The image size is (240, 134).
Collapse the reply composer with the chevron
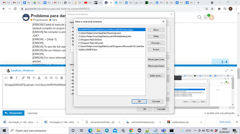tap(232, 70)
